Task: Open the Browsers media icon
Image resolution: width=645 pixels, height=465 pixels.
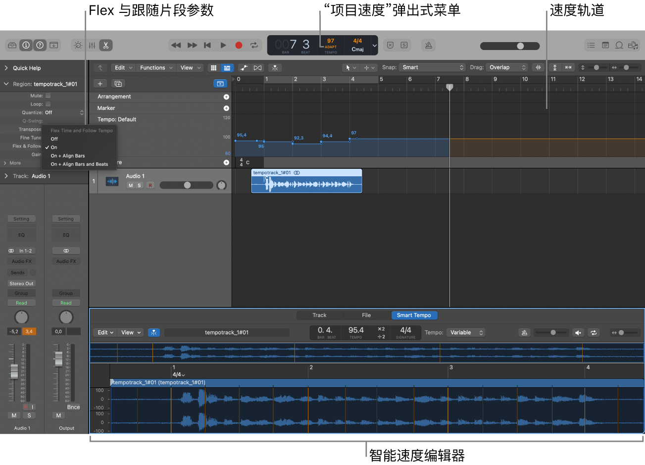Action: click(633, 45)
